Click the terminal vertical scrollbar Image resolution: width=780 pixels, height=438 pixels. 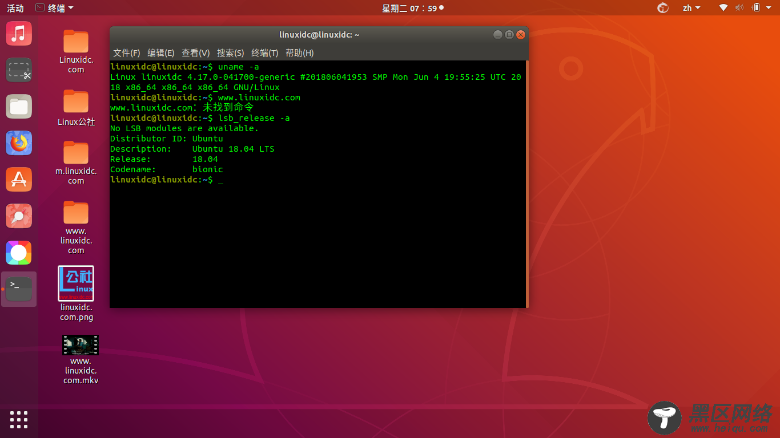(x=527, y=184)
